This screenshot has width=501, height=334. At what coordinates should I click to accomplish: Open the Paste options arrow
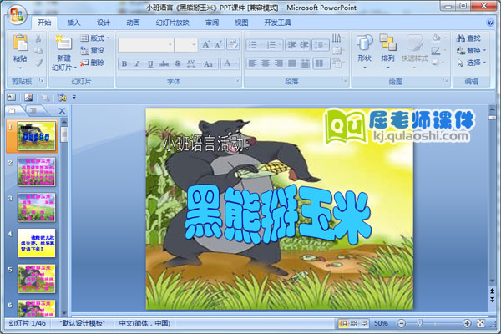coord(20,68)
